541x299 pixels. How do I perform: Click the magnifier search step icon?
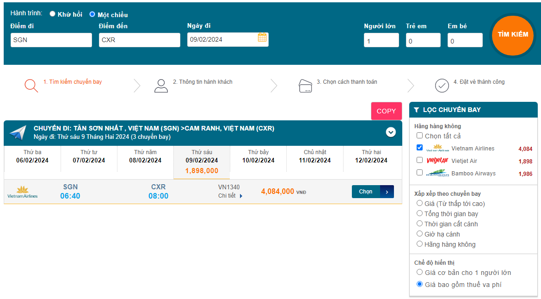pos(31,86)
